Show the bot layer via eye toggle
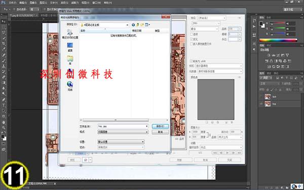 click(261, 96)
